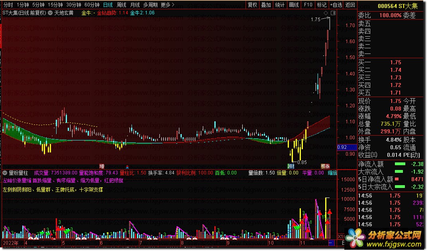Click the diamond icon atop main chart

326,13
